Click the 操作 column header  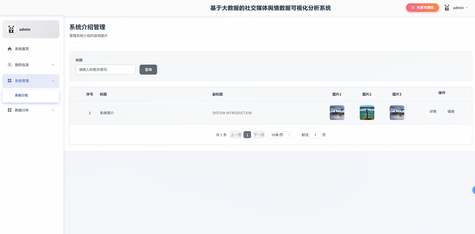(442, 93)
